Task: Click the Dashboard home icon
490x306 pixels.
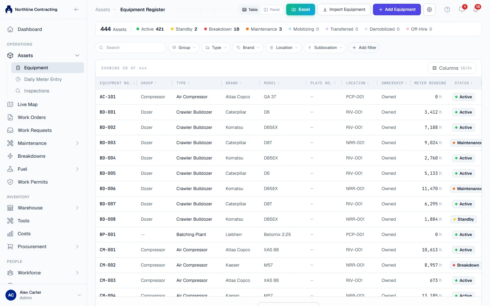Action: (x=10, y=29)
